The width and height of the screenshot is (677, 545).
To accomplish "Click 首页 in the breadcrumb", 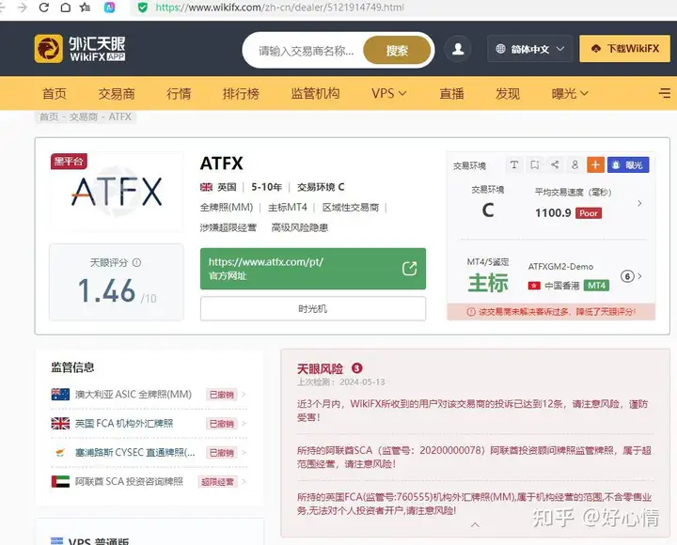I will pyautogui.click(x=49, y=117).
